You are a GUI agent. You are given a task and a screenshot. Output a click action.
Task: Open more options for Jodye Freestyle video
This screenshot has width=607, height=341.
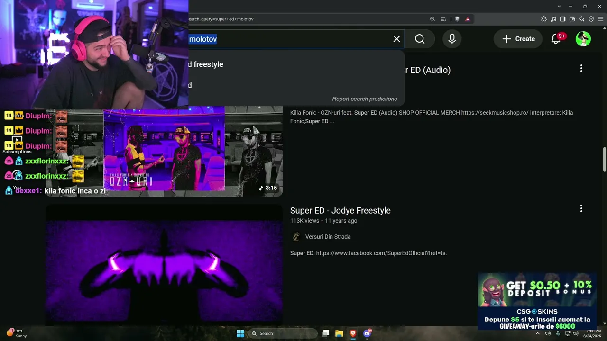pyautogui.click(x=581, y=209)
